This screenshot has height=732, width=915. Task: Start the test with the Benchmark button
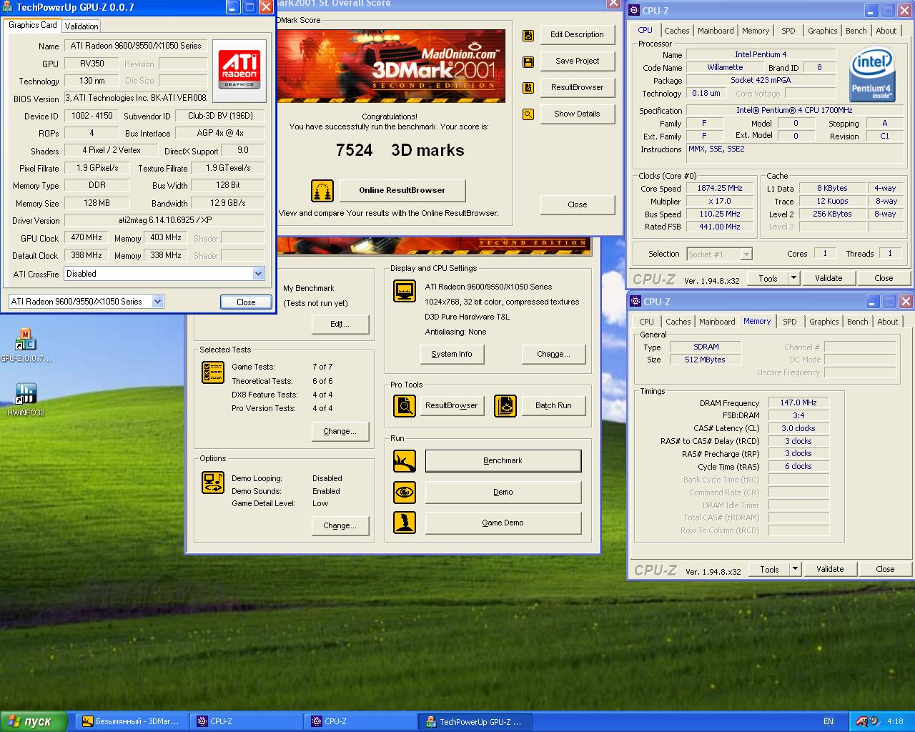tap(503, 461)
